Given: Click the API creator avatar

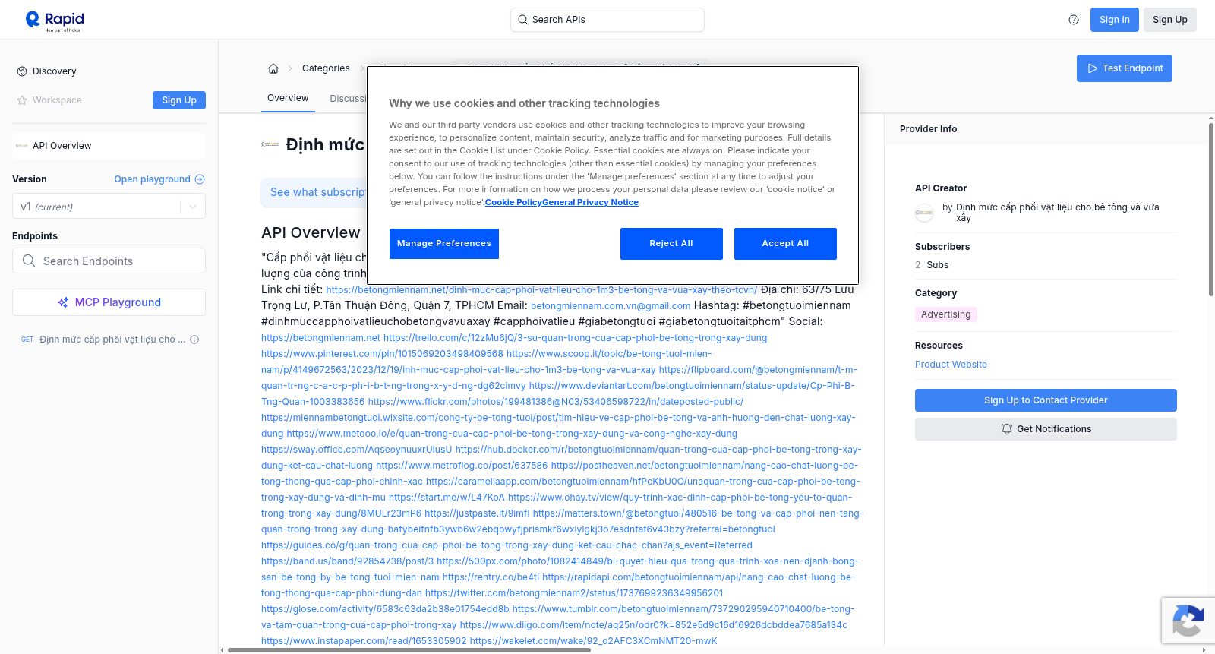Looking at the screenshot, I should coord(924,213).
